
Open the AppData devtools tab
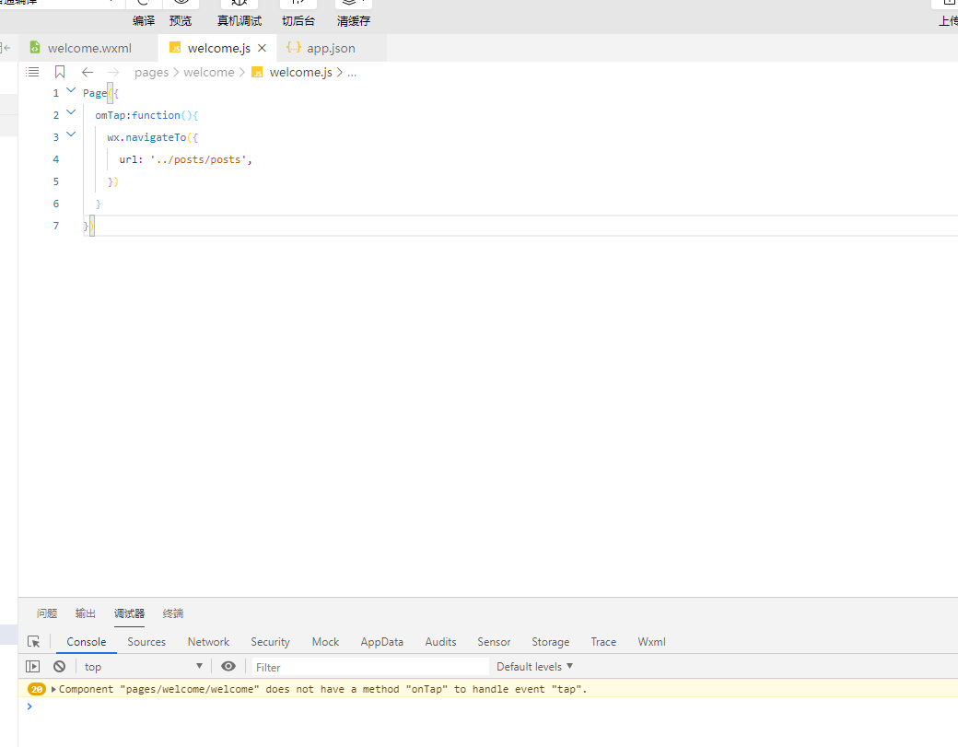[382, 642]
